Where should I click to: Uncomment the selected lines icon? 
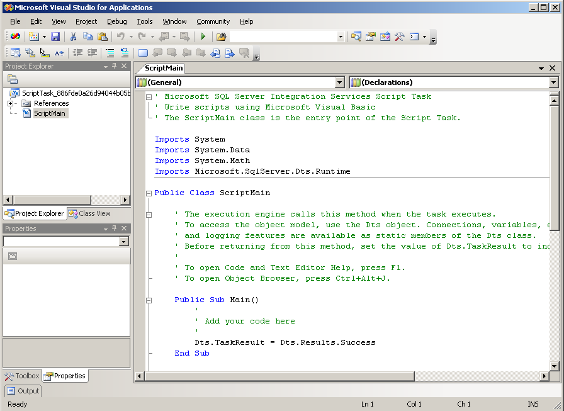coord(125,53)
